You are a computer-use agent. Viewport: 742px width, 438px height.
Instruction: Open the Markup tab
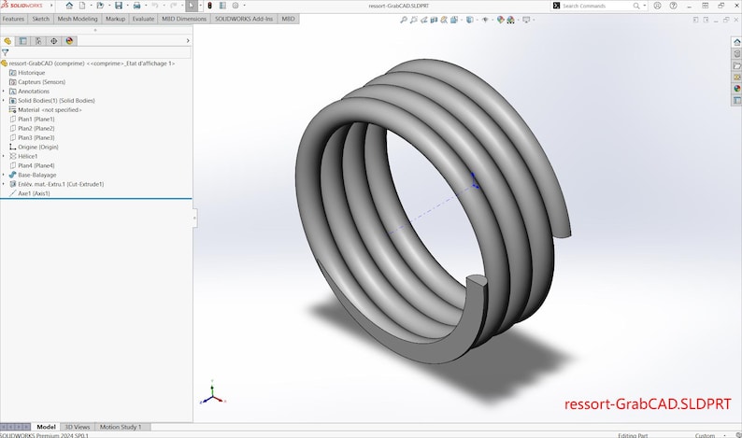tap(116, 19)
